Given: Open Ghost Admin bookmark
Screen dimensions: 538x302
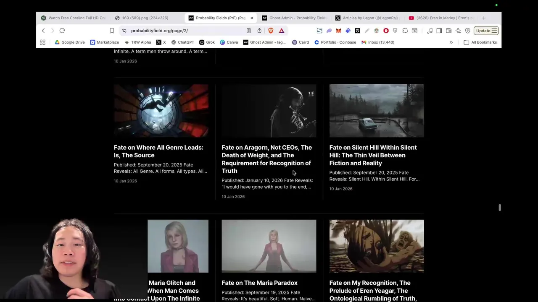Looking at the screenshot, I should click(x=264, y=42).
